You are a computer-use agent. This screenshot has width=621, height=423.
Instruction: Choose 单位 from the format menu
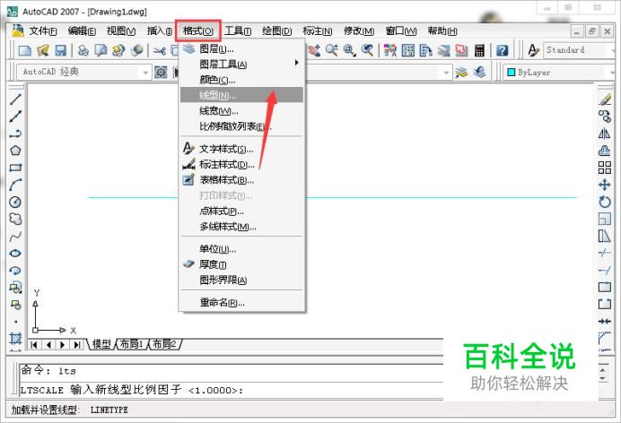pyautogui.click(x=241, y=249)
